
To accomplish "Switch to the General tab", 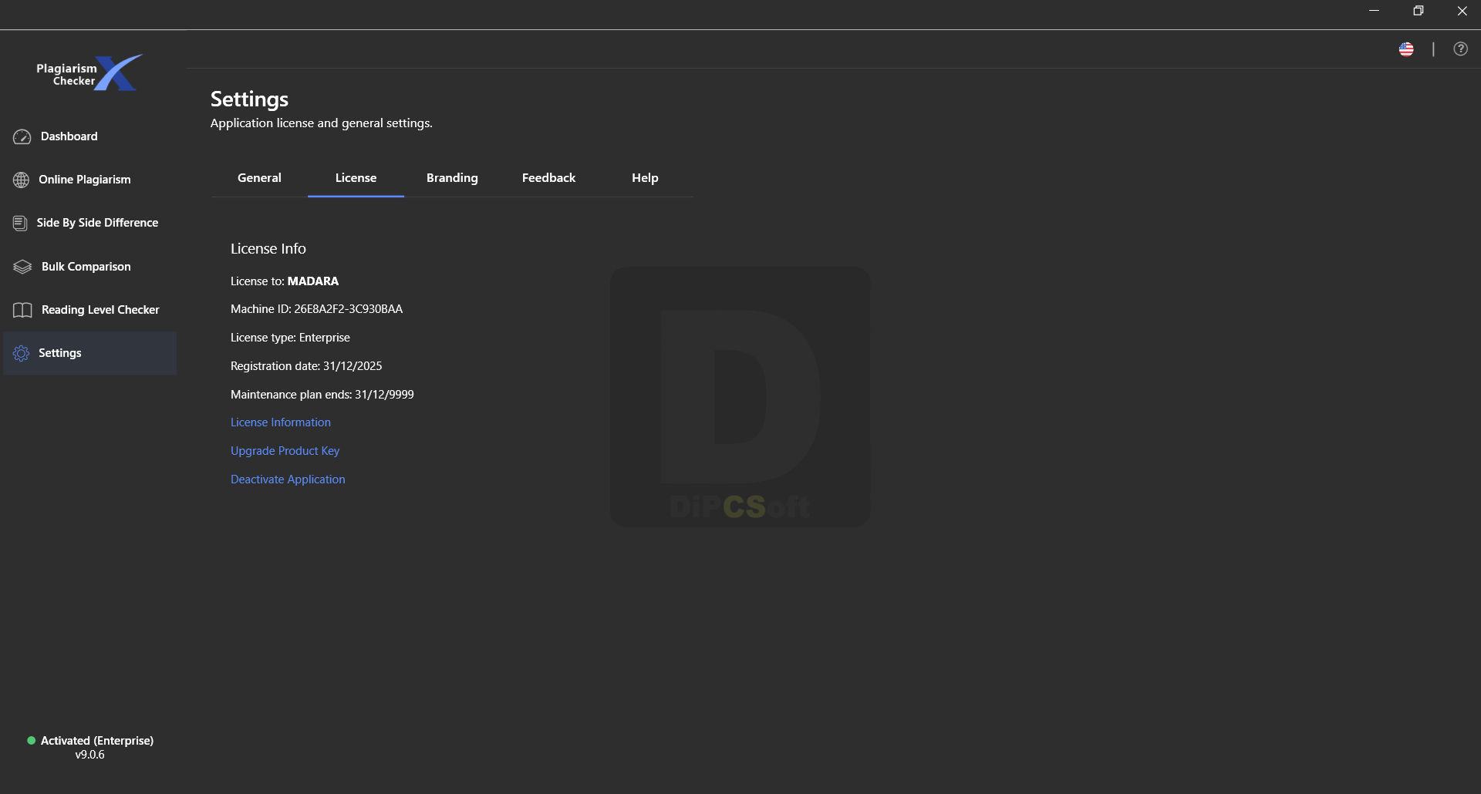I will click(259, 178).
